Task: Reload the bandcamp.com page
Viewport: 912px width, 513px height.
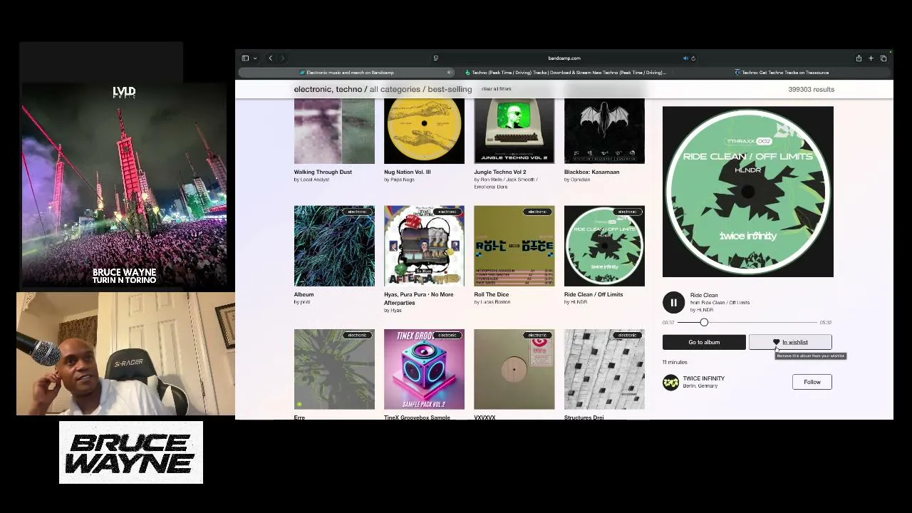Action: coord(693,58)
